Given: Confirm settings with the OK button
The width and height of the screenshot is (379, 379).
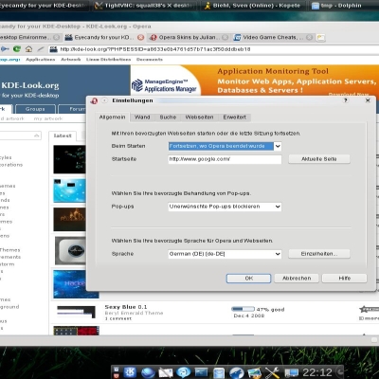Looking at the screenshot, I should 248,279.
